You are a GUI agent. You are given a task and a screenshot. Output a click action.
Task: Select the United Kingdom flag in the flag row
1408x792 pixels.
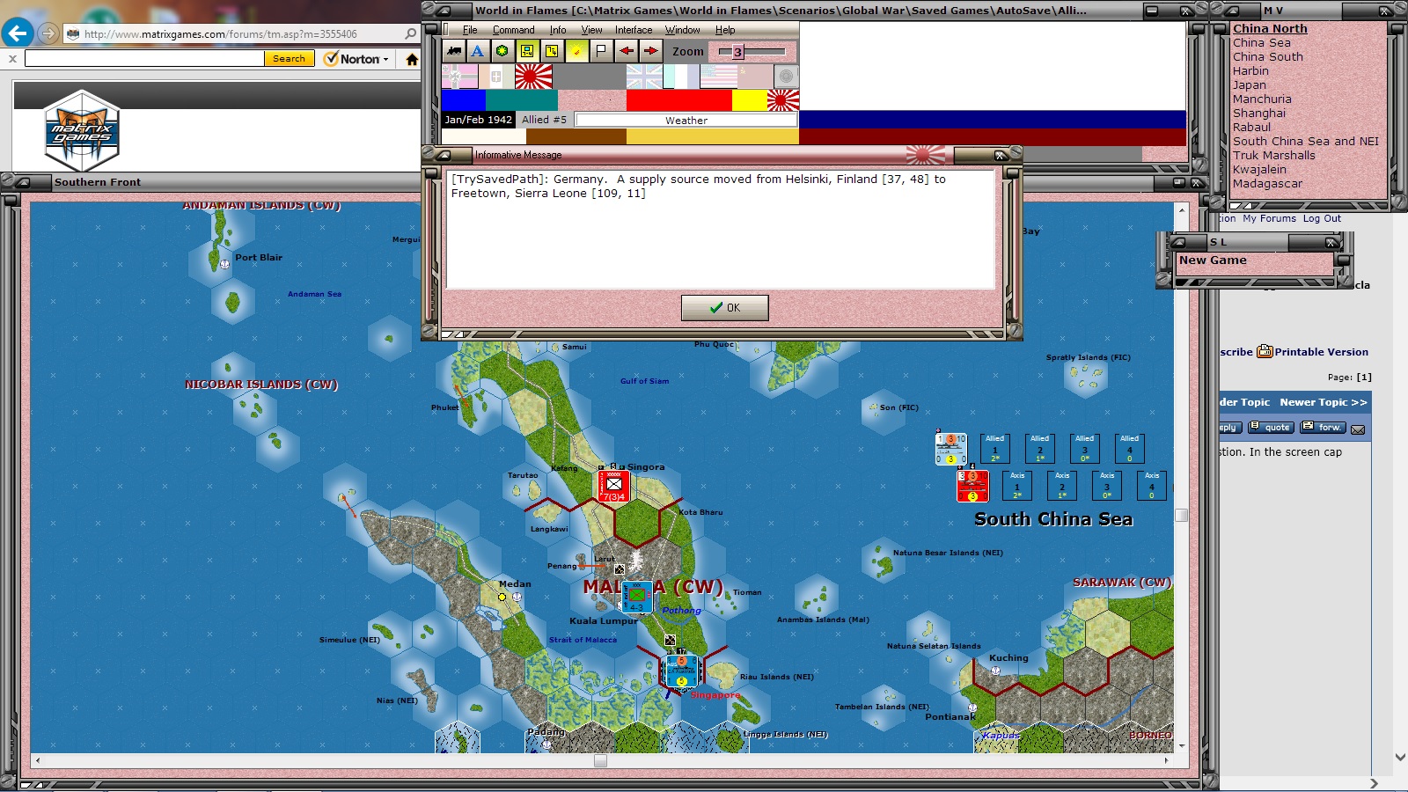644,77
